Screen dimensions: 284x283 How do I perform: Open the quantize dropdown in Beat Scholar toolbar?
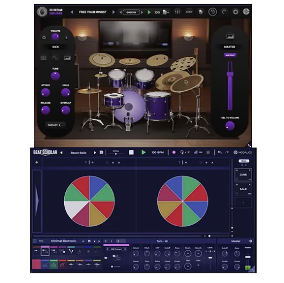pyautogui.click(x=185, y=153)
